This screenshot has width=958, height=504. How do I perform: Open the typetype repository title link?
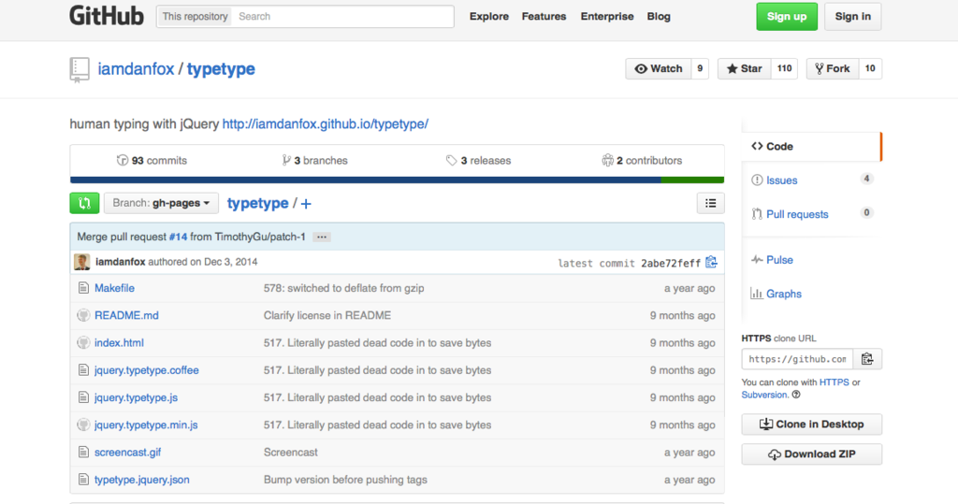221,69
